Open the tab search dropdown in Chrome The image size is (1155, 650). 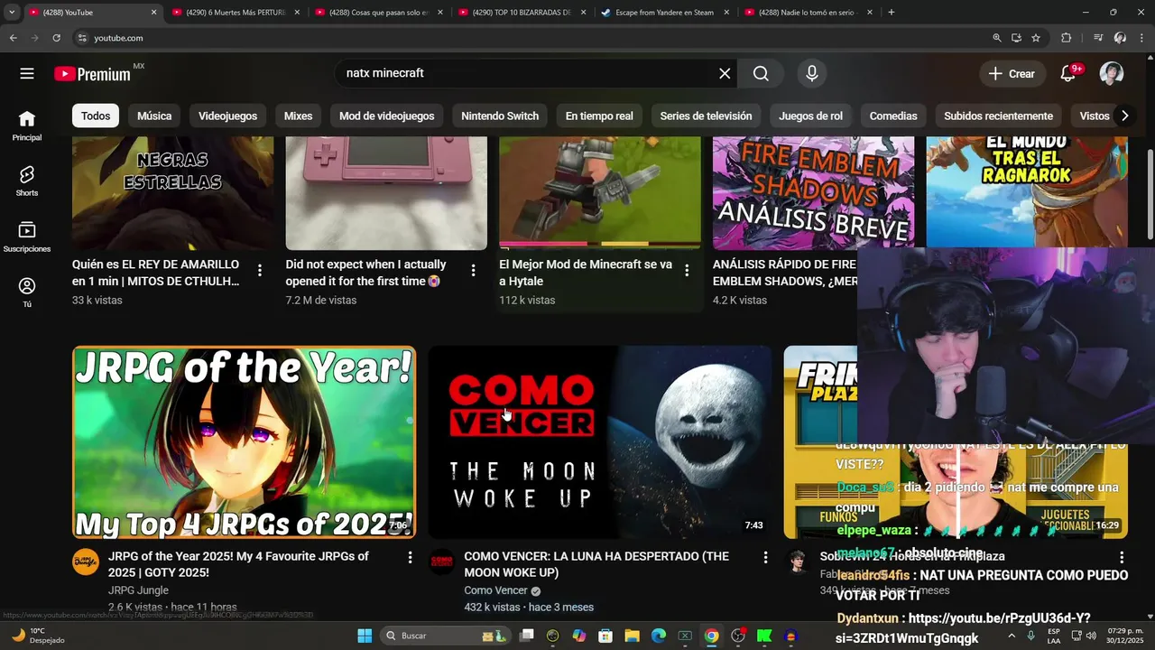(12, 13)
